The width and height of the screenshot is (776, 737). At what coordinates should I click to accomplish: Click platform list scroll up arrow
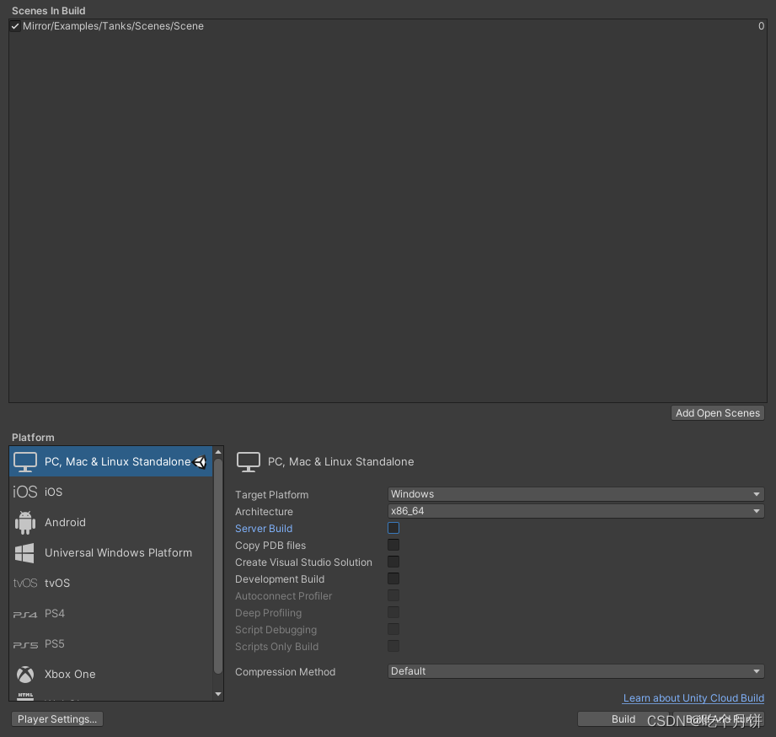click(x=218, y=452)
